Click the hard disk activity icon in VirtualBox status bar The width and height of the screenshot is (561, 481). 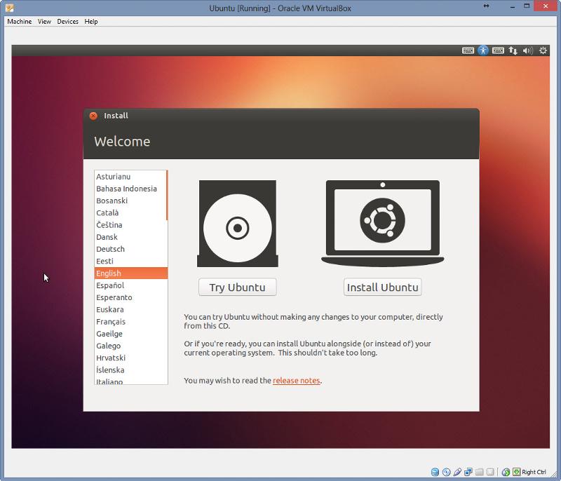point(435,472)
